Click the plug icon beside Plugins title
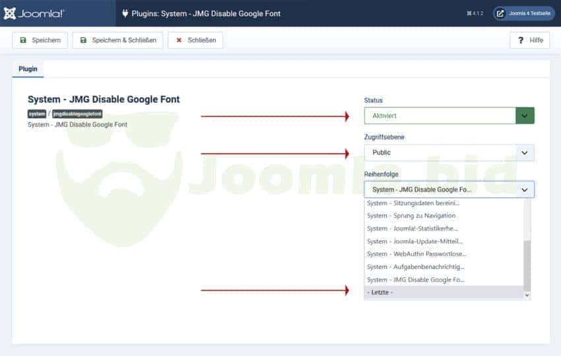 click(x=125, y=14)
